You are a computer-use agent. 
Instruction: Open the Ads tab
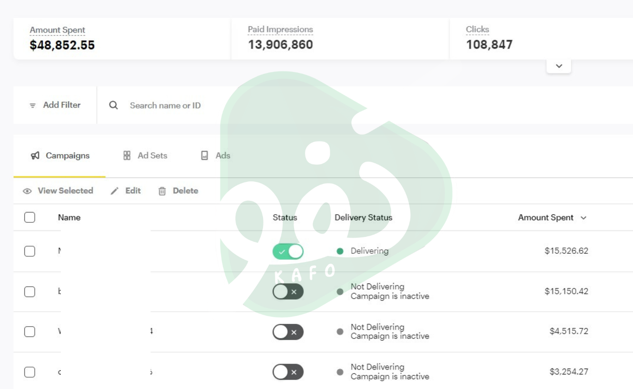point(223,156)
